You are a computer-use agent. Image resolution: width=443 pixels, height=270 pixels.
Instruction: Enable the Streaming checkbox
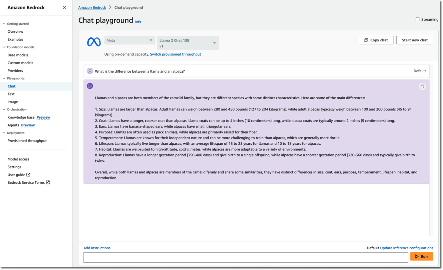coord(418,19)
